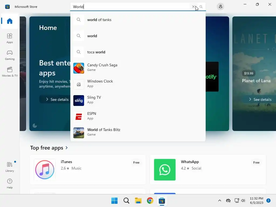Click the Sling TV icon
The width and height of the screenshot is (276, 207).
(79, 101)
